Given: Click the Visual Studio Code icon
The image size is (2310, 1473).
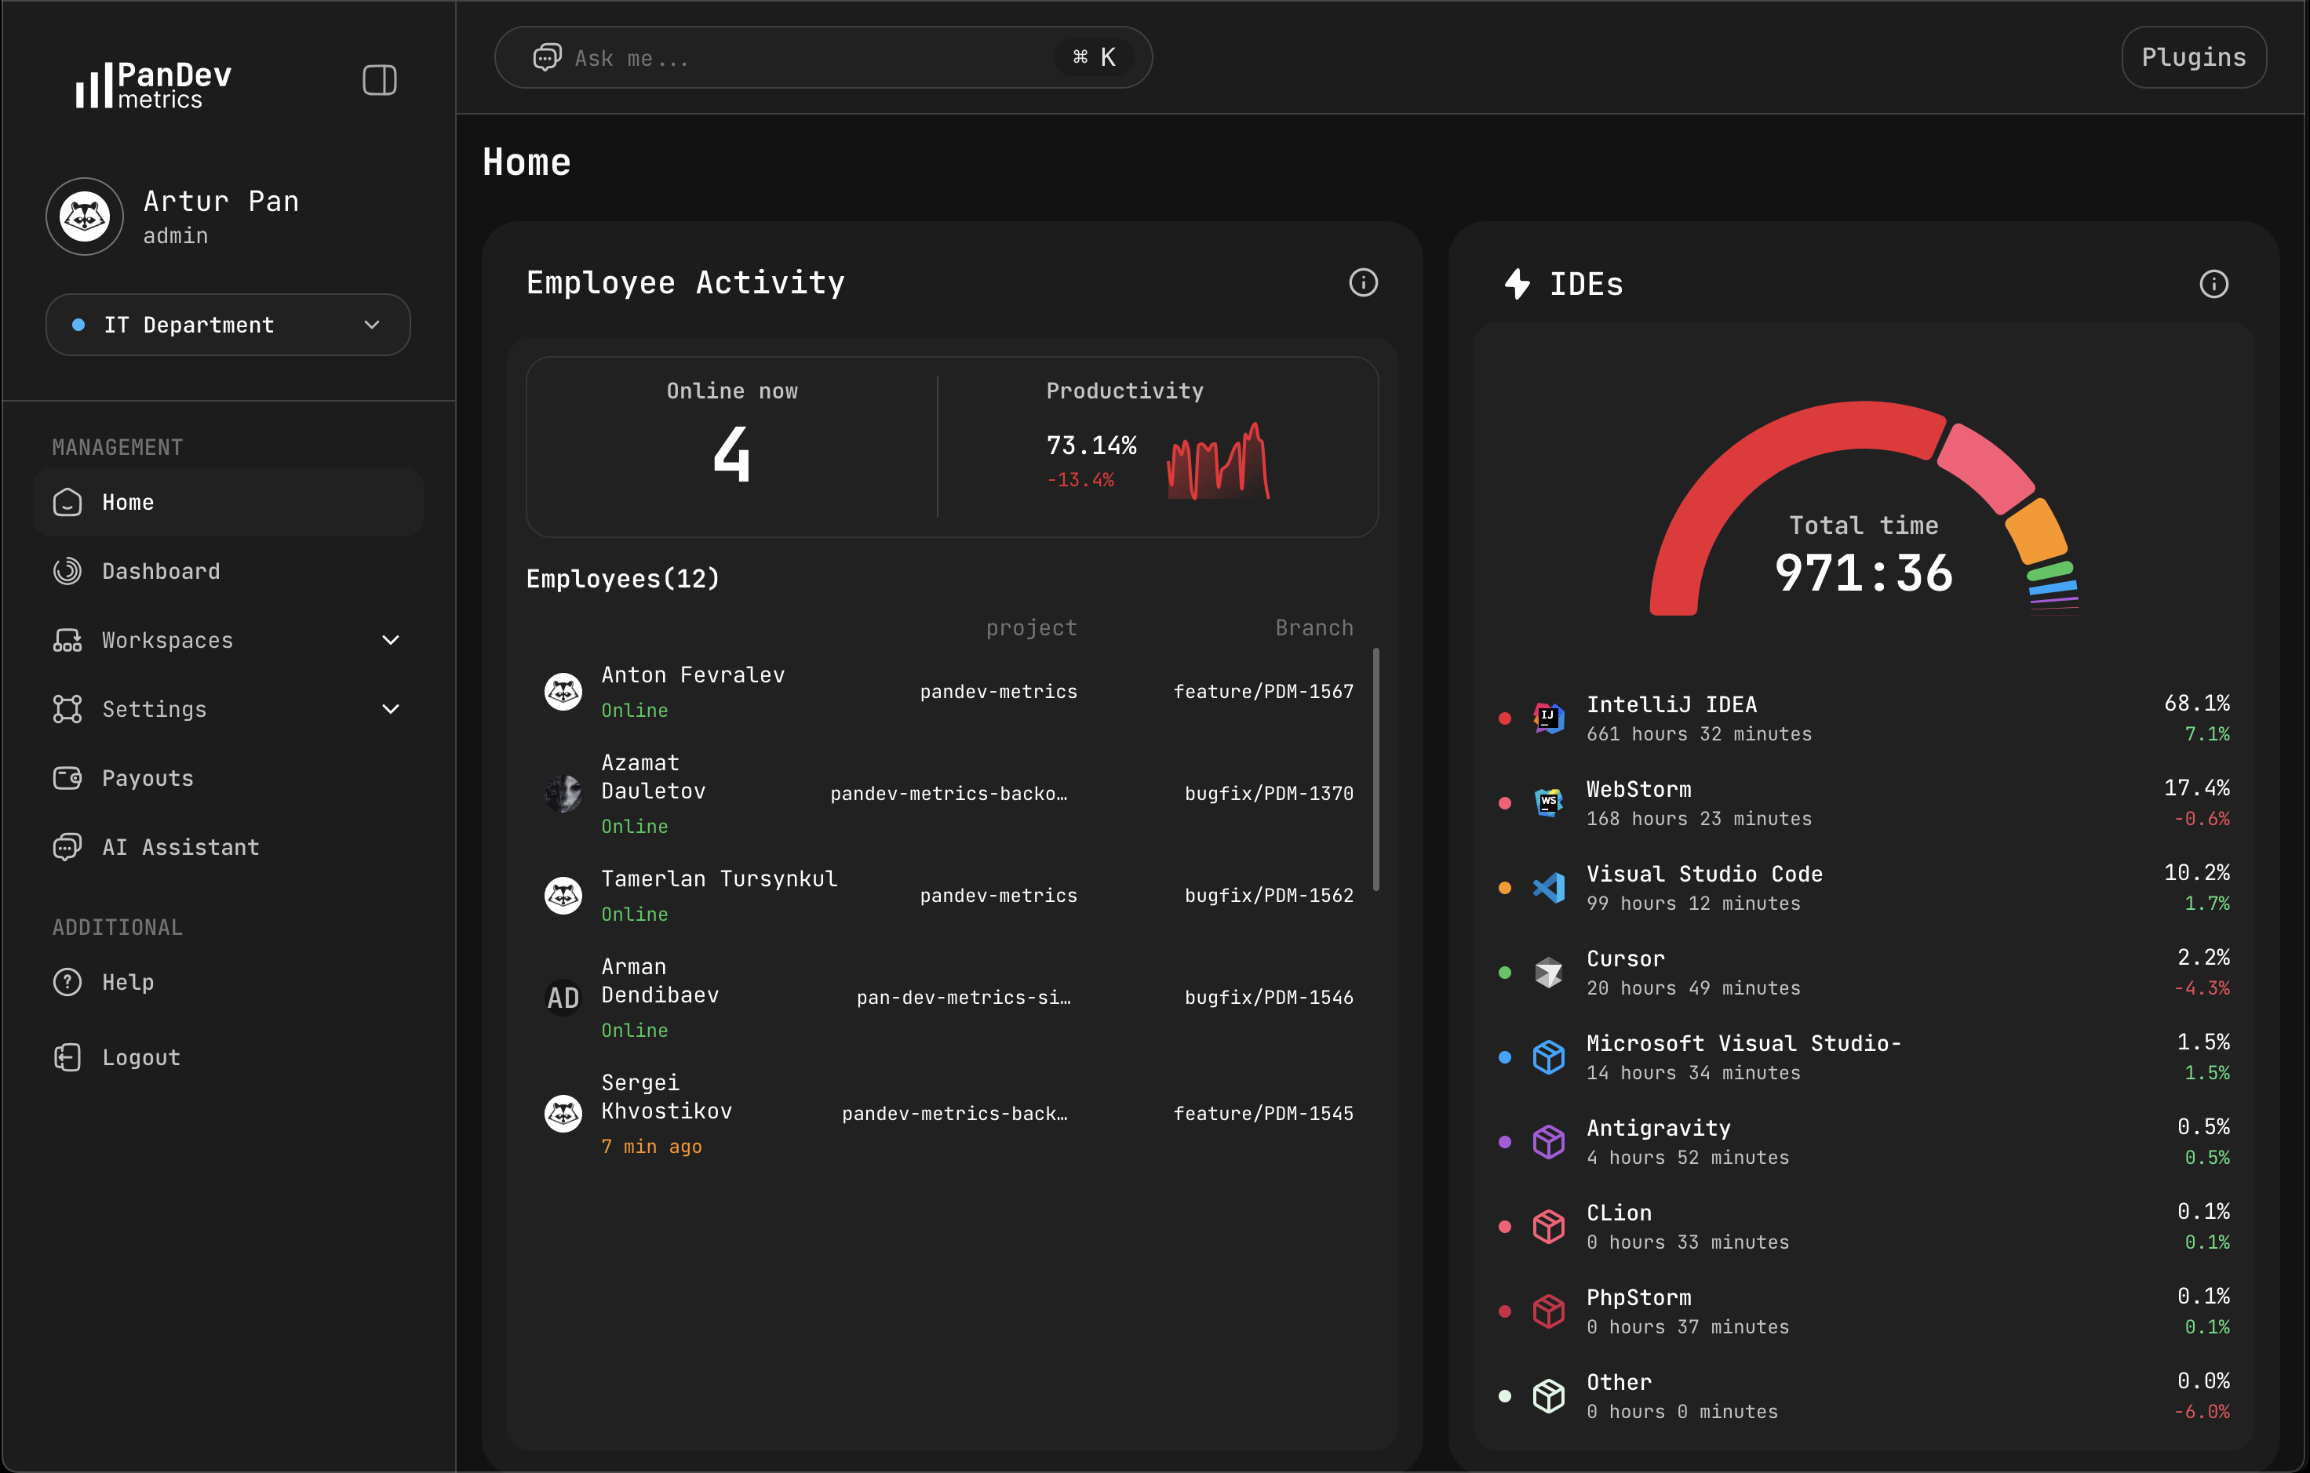Looking at the screenshot, I should pos(1548,887).
